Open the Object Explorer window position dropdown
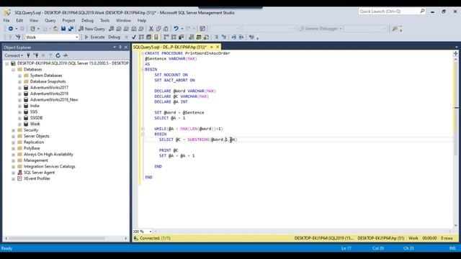The image size is (461, 259). (115, 47)
